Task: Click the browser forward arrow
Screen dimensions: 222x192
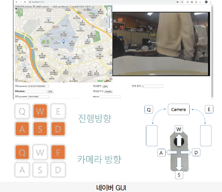Action: pyautogui.click(x=21, y=2)
